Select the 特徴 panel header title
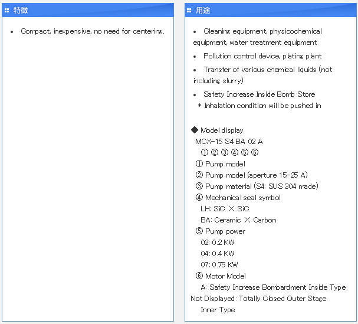The height and width of the screenshot is (324, 358). (21, 11)
